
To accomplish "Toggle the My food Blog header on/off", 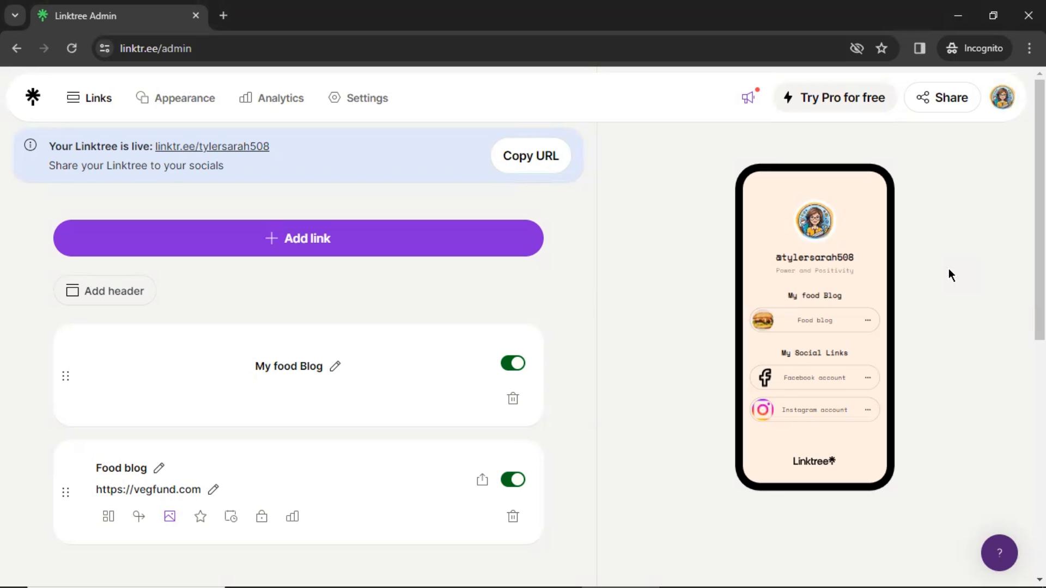I will tap(513, 363).
